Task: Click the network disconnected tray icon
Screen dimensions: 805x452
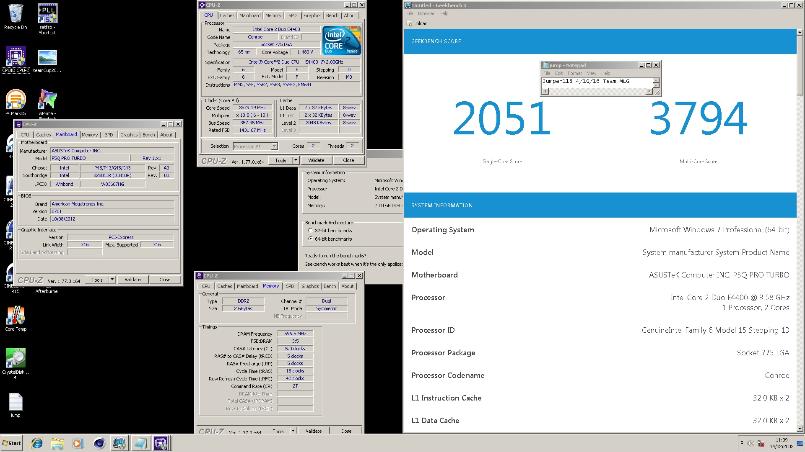Action: 761,443
